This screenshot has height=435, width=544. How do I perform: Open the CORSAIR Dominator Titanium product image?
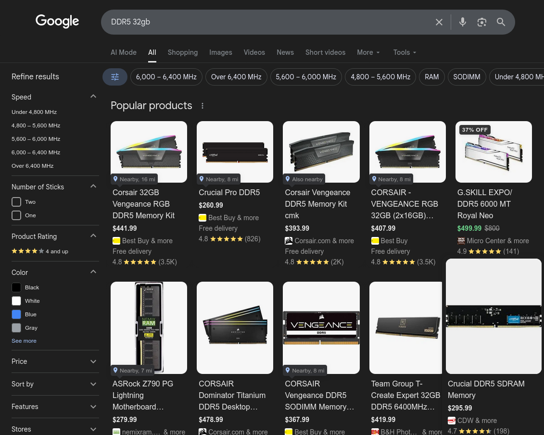click(x=235, y=327)
